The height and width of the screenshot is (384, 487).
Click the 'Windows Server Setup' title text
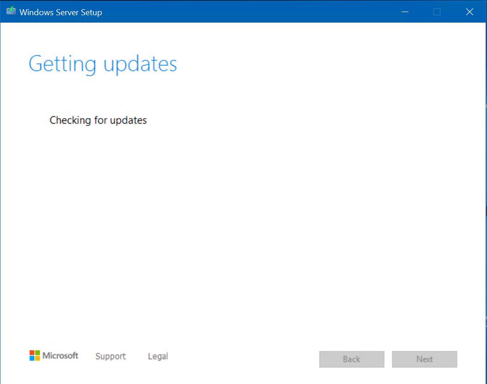click(x=61, y=12)
